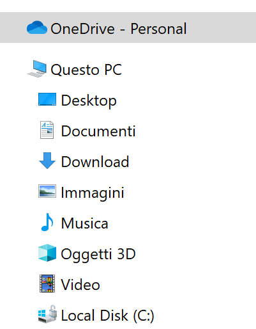Click the Local Disk (C:) drive icon
The image size is (256, 329).
47,314
